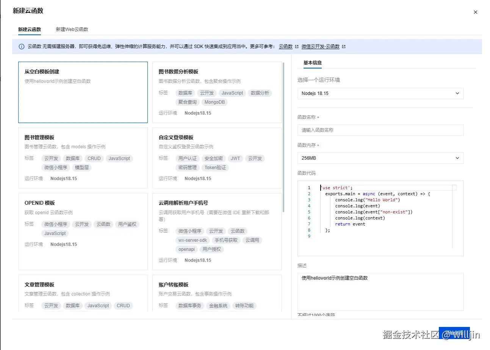Click the 数据分析 tag
Image resolution: width=490 pixels, height=350 pixels.
(260, 93)
